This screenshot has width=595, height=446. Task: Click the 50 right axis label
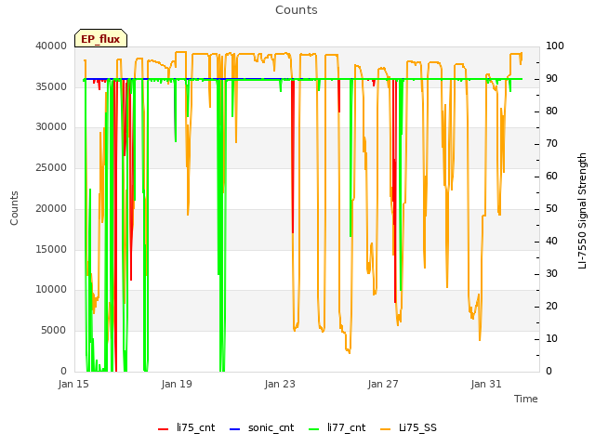pyautogui.click(x=551, y=208)
